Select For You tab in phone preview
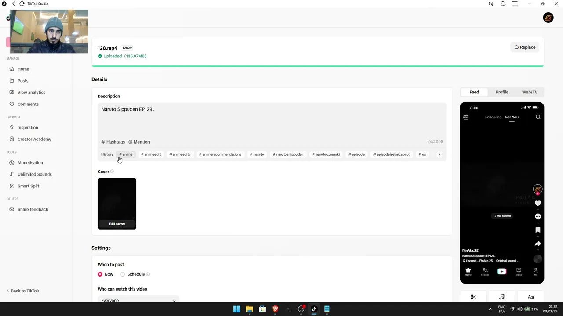 pyautogui.click(x=512, y=117)
